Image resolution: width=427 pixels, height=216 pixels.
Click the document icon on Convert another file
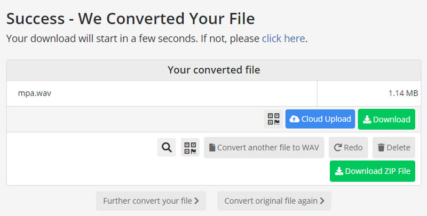211,148
